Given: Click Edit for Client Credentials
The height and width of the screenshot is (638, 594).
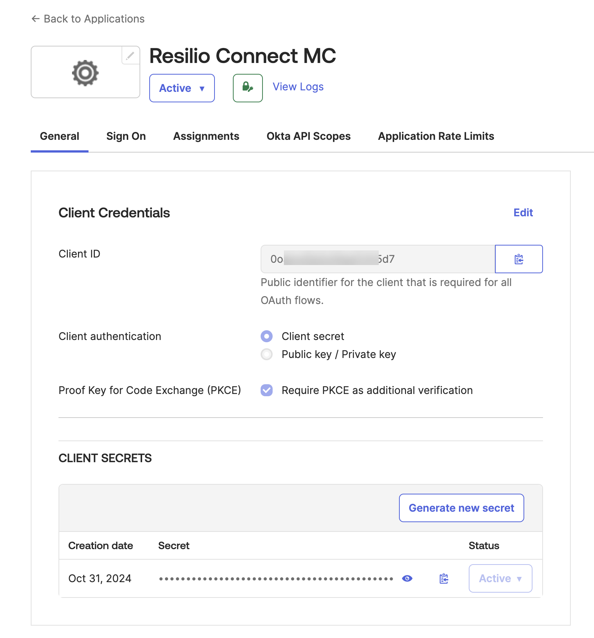Looking at the screenshot, I should coord(523,213).
